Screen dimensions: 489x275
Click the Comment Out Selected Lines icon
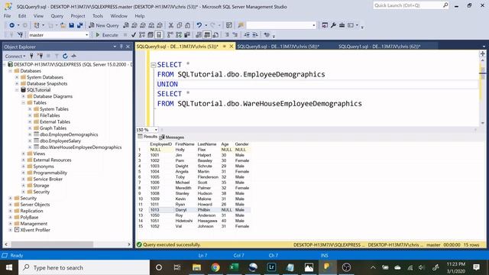pyautogui.click(x=227, y=35)
